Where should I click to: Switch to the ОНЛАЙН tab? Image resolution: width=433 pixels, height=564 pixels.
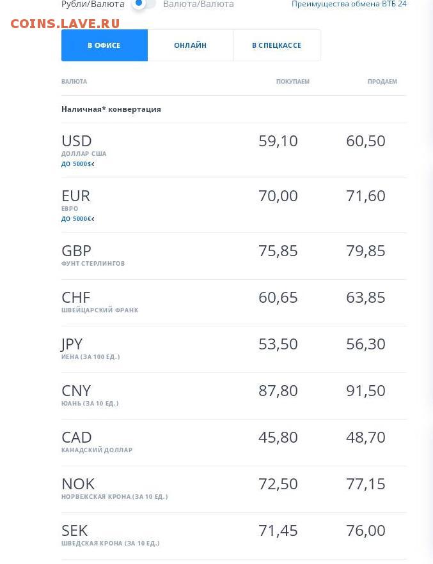click(191, 45)
